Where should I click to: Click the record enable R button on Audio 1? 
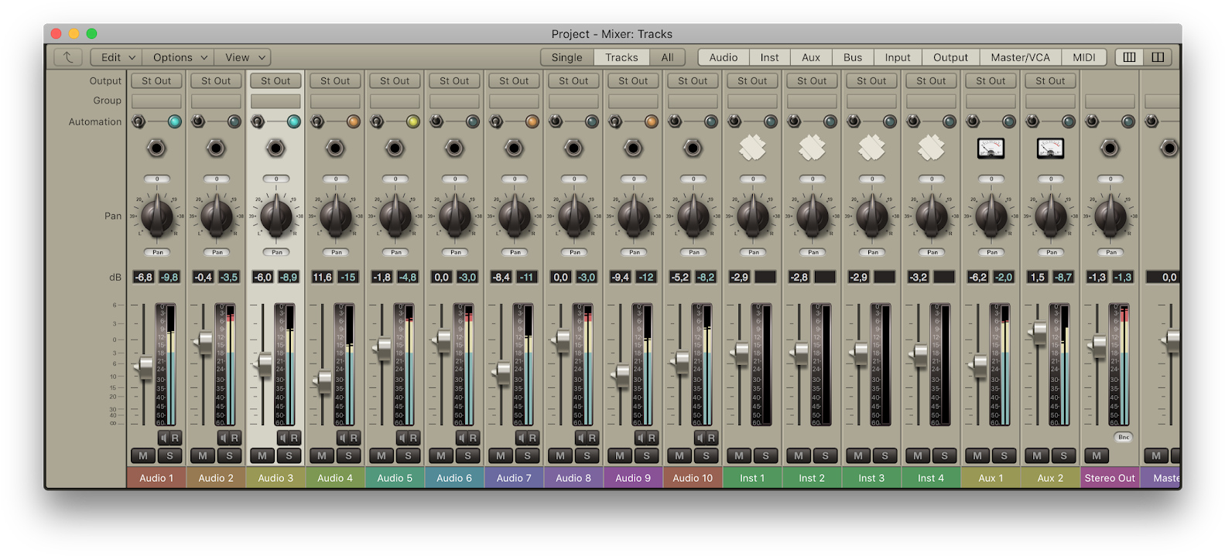coord(176,438)
